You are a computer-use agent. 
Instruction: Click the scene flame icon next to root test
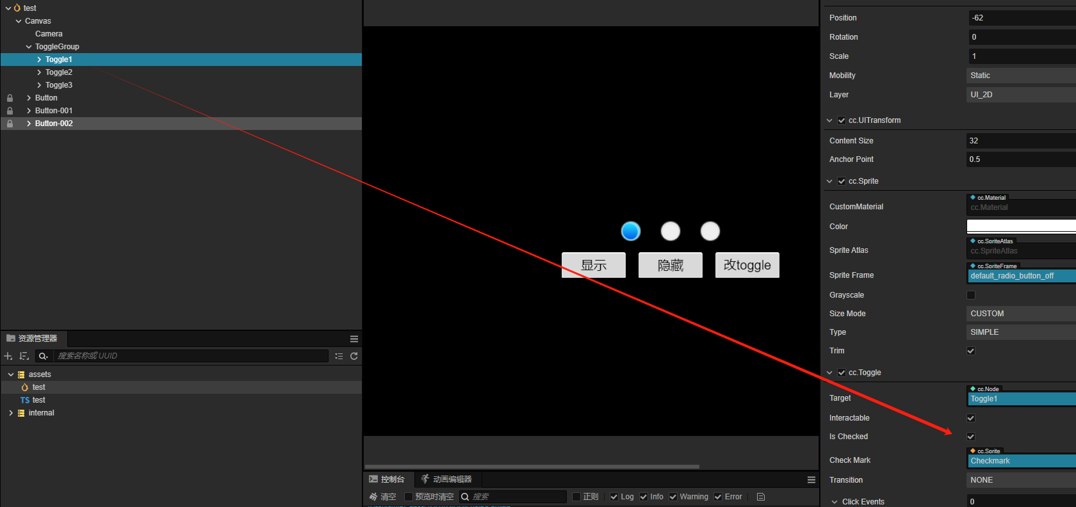pyautogui.click(x=17, y=8)
